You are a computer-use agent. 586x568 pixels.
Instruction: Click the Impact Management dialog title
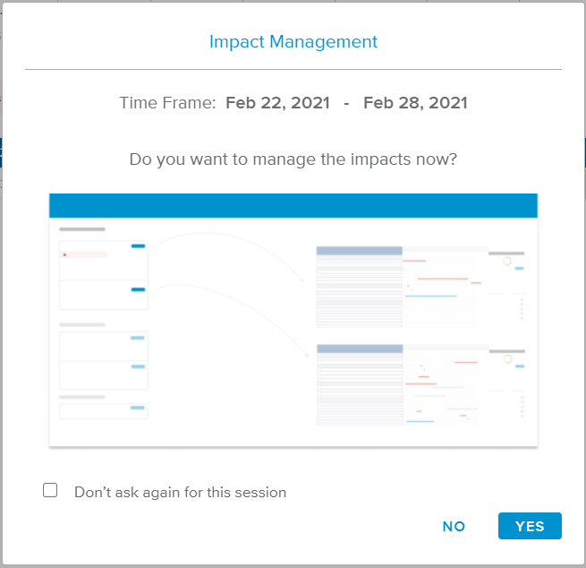click(x=293, y=42)
